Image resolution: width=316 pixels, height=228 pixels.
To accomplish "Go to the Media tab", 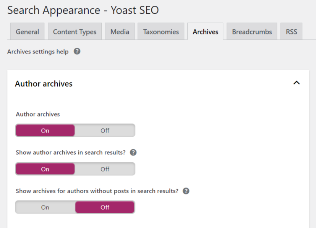I will [120, 31].
